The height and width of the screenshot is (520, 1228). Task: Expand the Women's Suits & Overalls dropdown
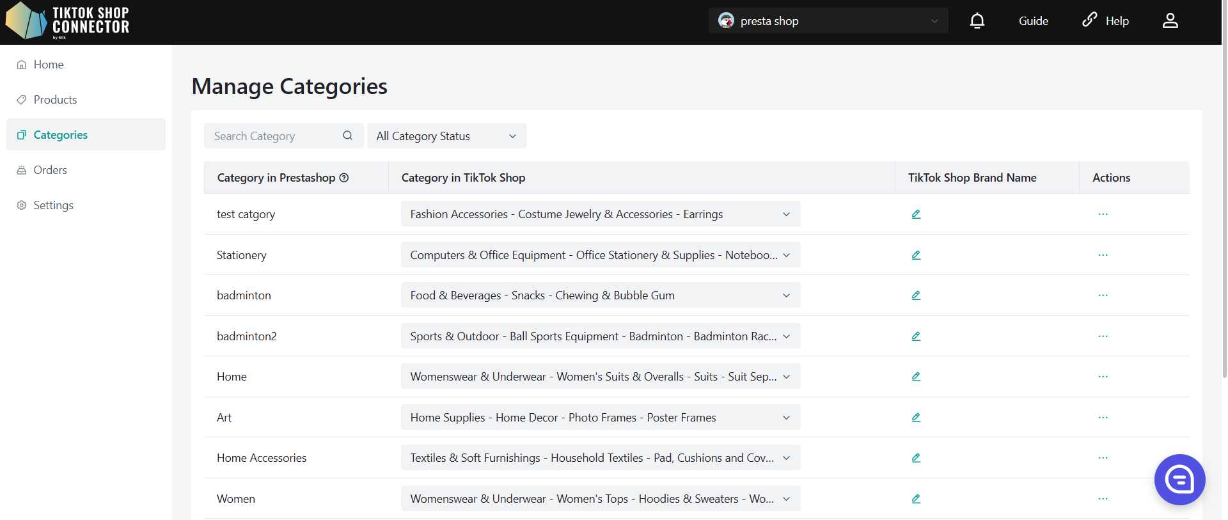(601, 377)
